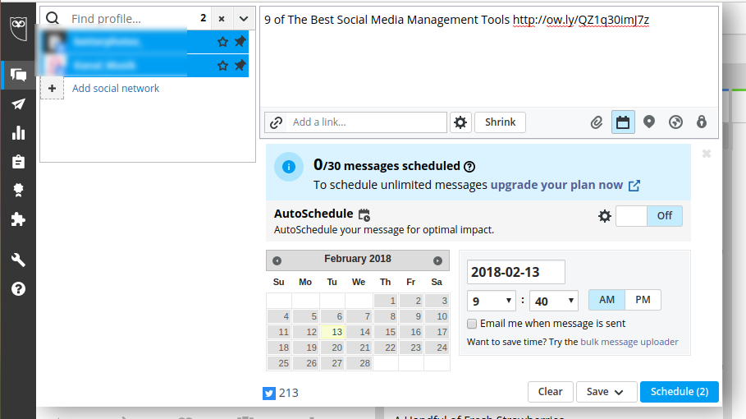Click the Add a link input field
Image resolution: width=746 pixels, height=419 pixels.
pos(365,122)
